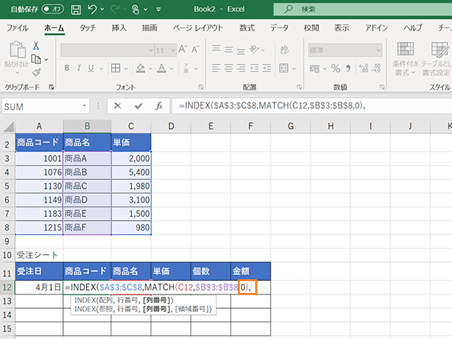Image resolution: width=452 pixels, height=339 pixels.
Task: Switch to the 数式 (Formulas) tab
Action: [246, 28]
